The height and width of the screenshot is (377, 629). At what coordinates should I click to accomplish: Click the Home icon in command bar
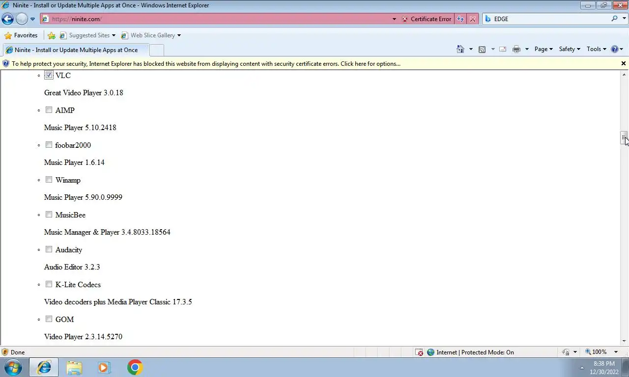click(460, 49)
